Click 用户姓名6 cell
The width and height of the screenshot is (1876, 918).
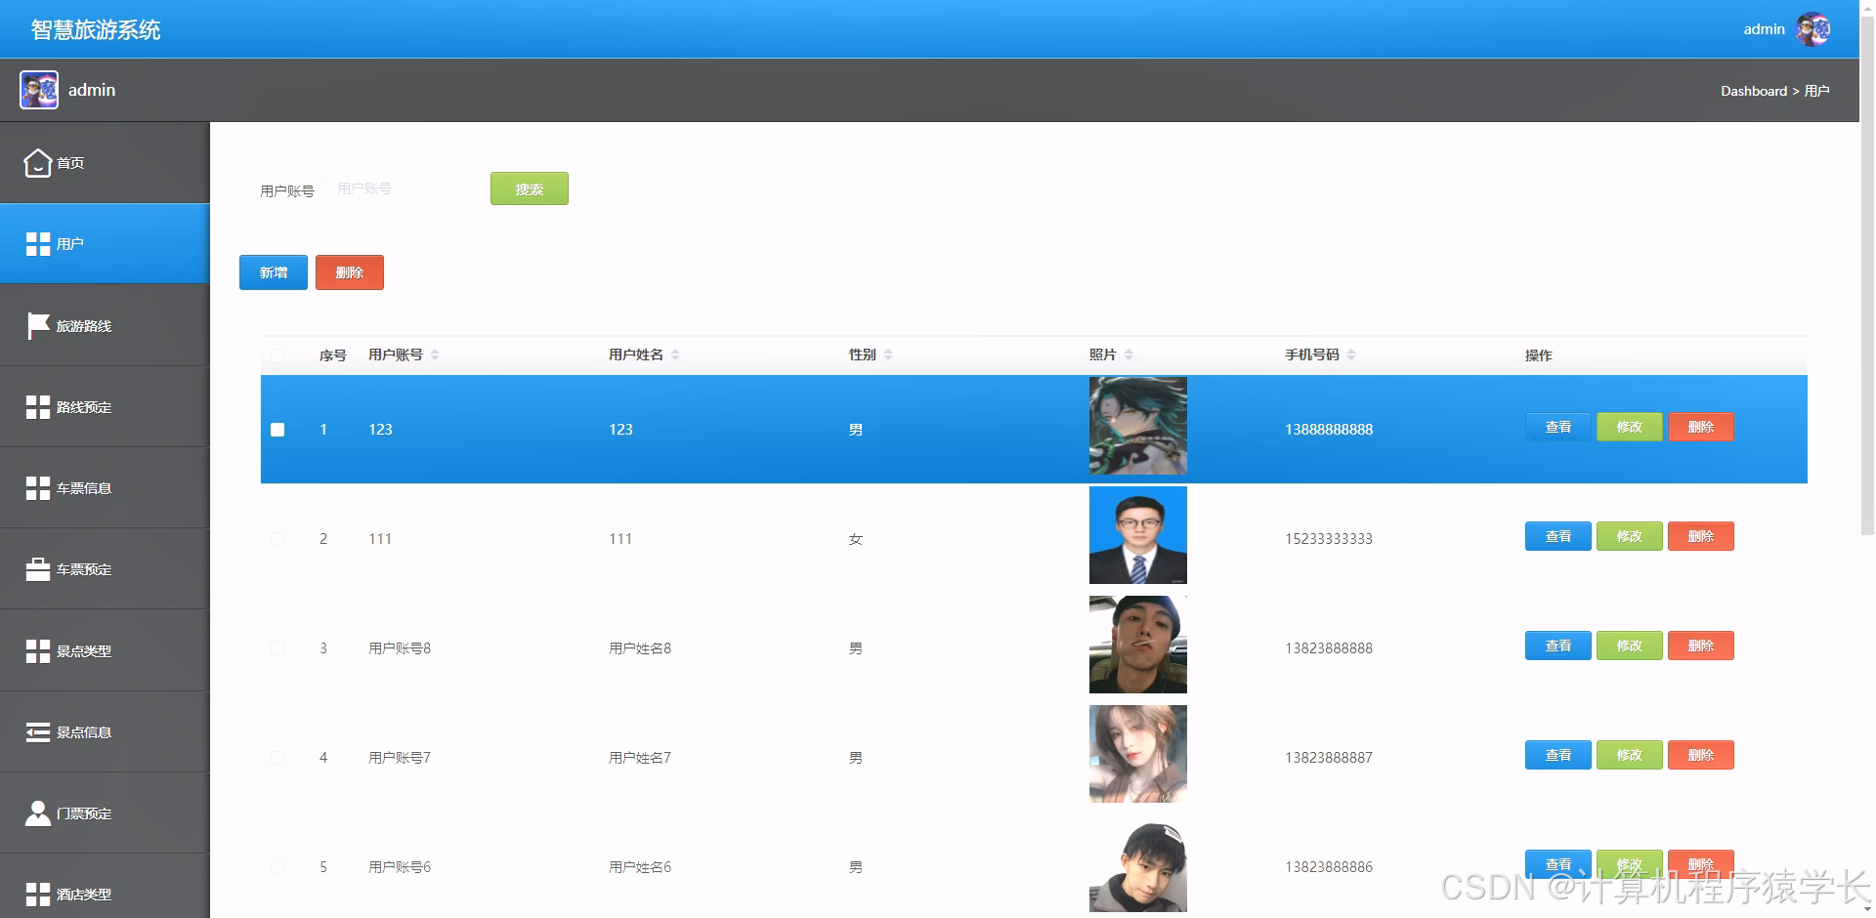pos(640,867)
